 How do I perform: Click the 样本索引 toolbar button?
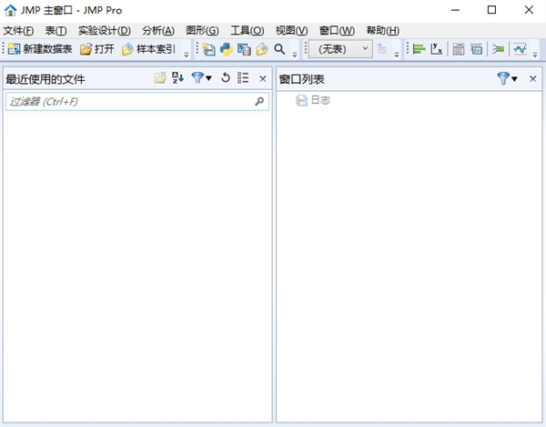[x=148, y=49]
